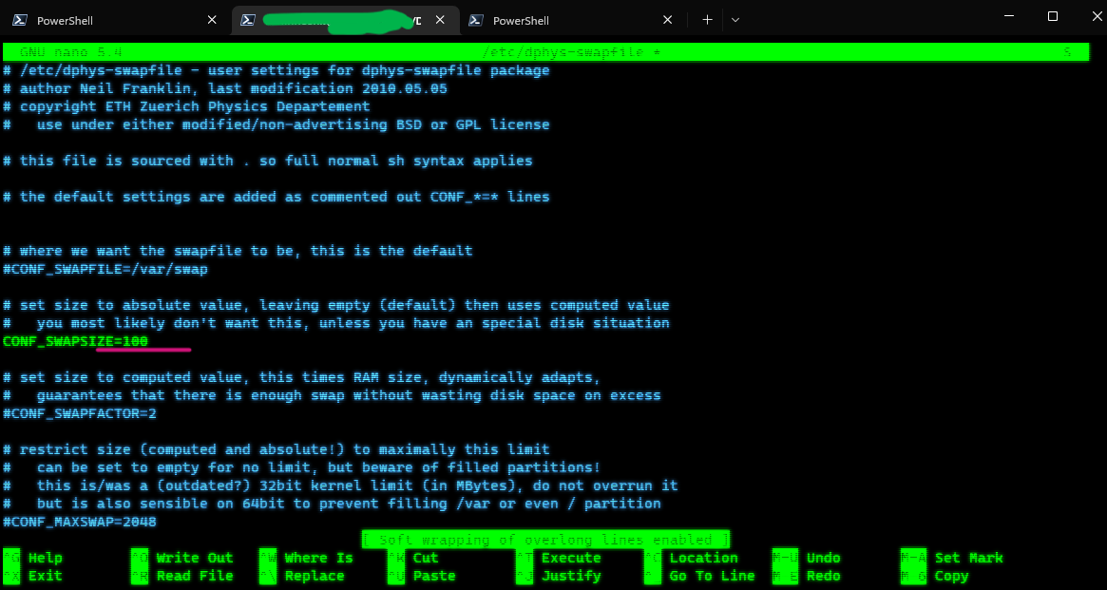Viewport: 1107px width, 590px height.
Task: Click the PowerShell icon on the active middle tab
Action: coord(248,21)
